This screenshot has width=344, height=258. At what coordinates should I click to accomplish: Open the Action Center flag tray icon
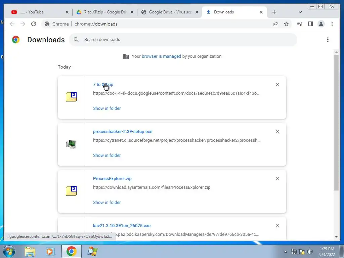tap(302, 252)
